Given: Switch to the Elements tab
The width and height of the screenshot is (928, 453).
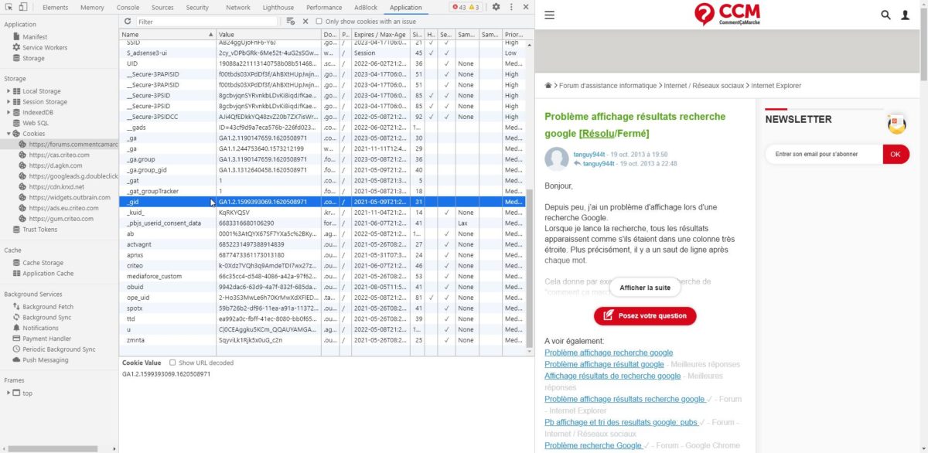Looking at the screenshot, I should click(x=55, y=7).
